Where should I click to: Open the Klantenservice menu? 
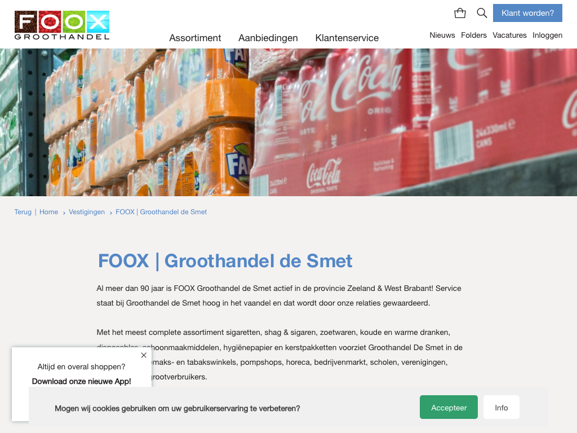coord(347,38)
